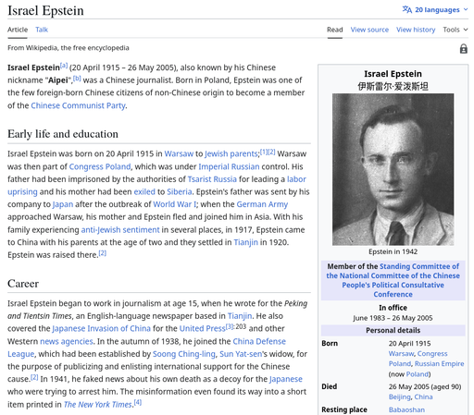Follow the World War I link

pyautogui.click(x=174, y=204)
